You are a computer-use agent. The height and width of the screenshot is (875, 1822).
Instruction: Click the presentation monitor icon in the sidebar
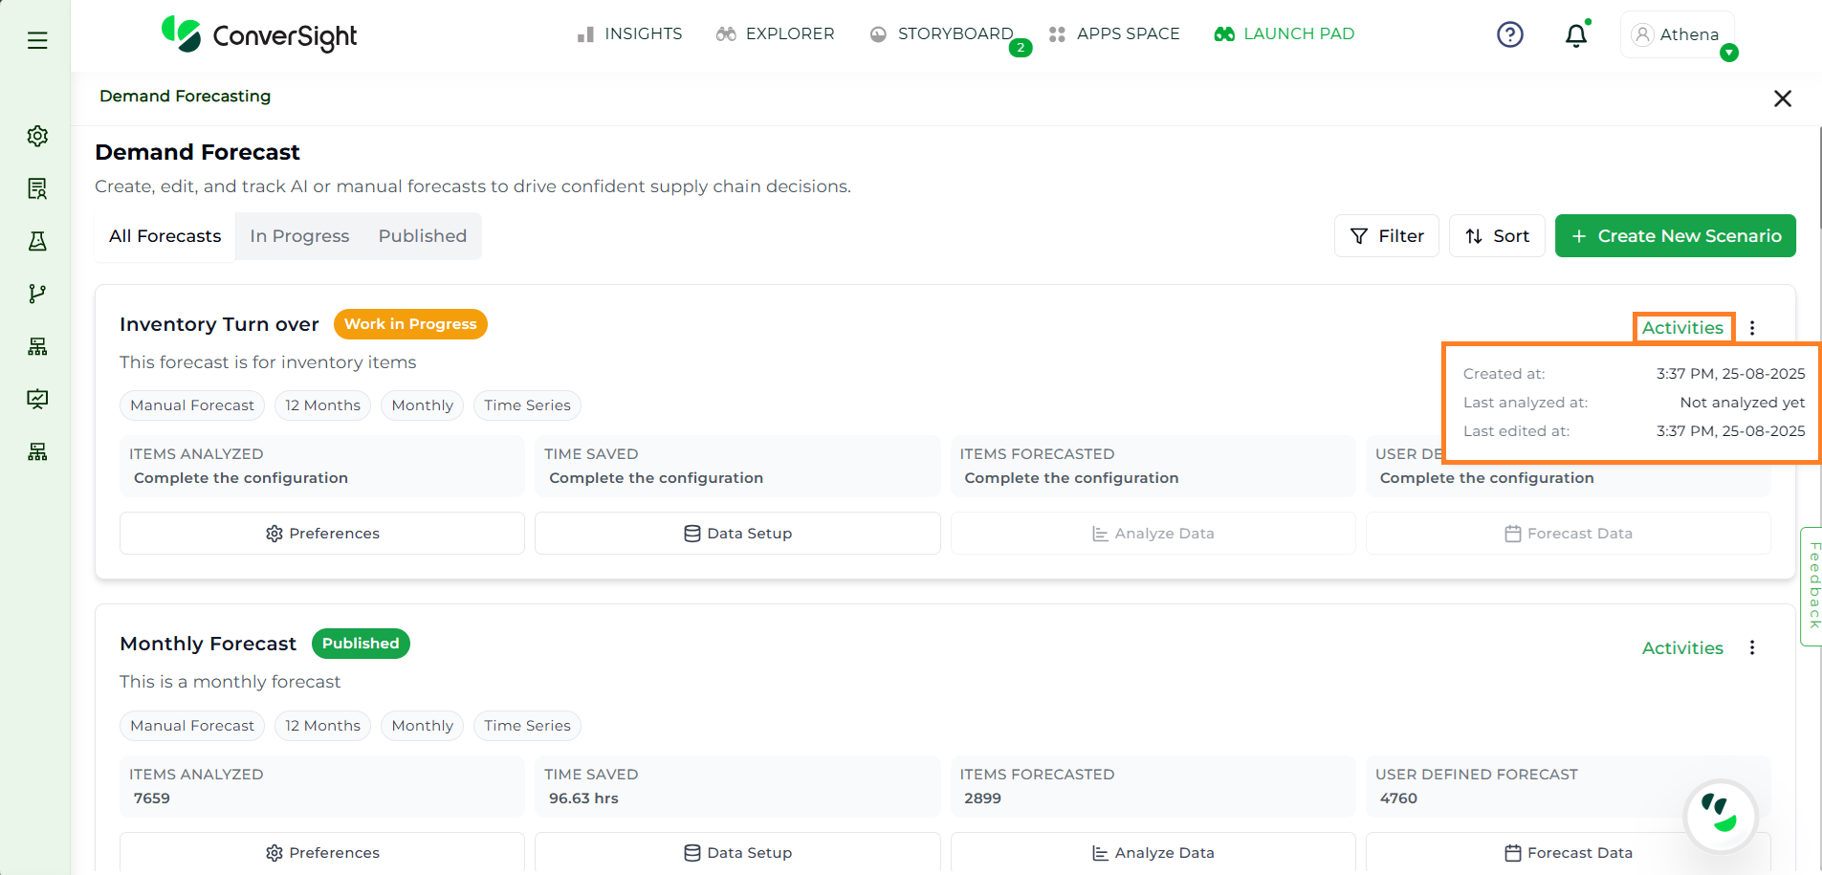coord(37,399)
